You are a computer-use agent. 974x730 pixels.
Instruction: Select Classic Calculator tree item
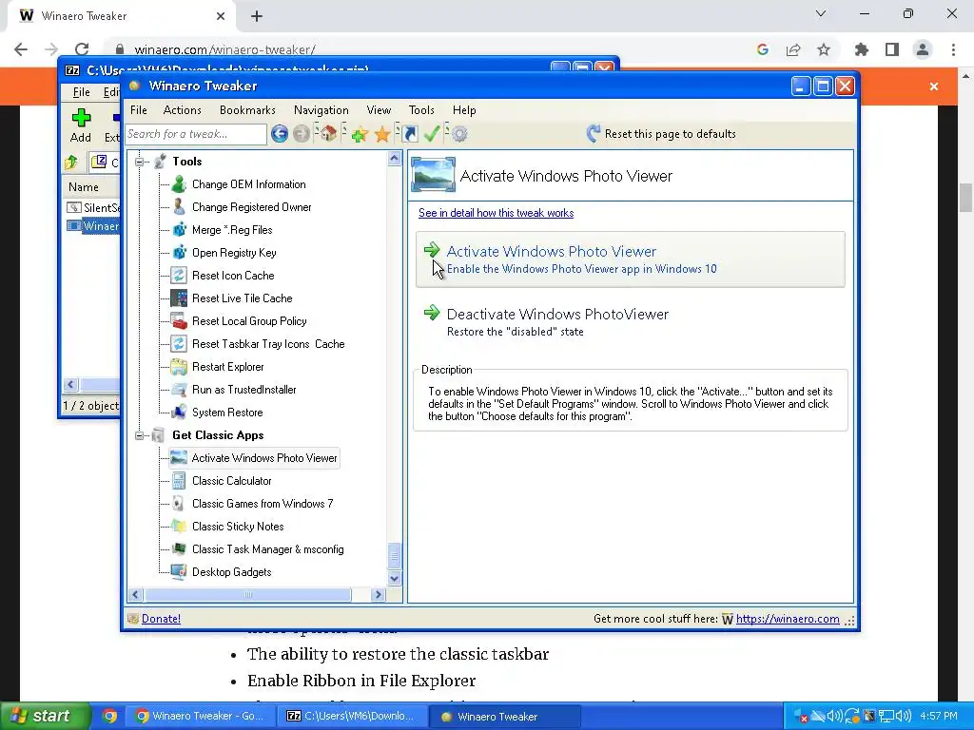coord(232,481)
